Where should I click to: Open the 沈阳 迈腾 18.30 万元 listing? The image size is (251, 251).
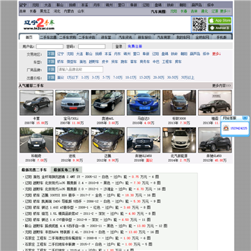coord(90,195)
